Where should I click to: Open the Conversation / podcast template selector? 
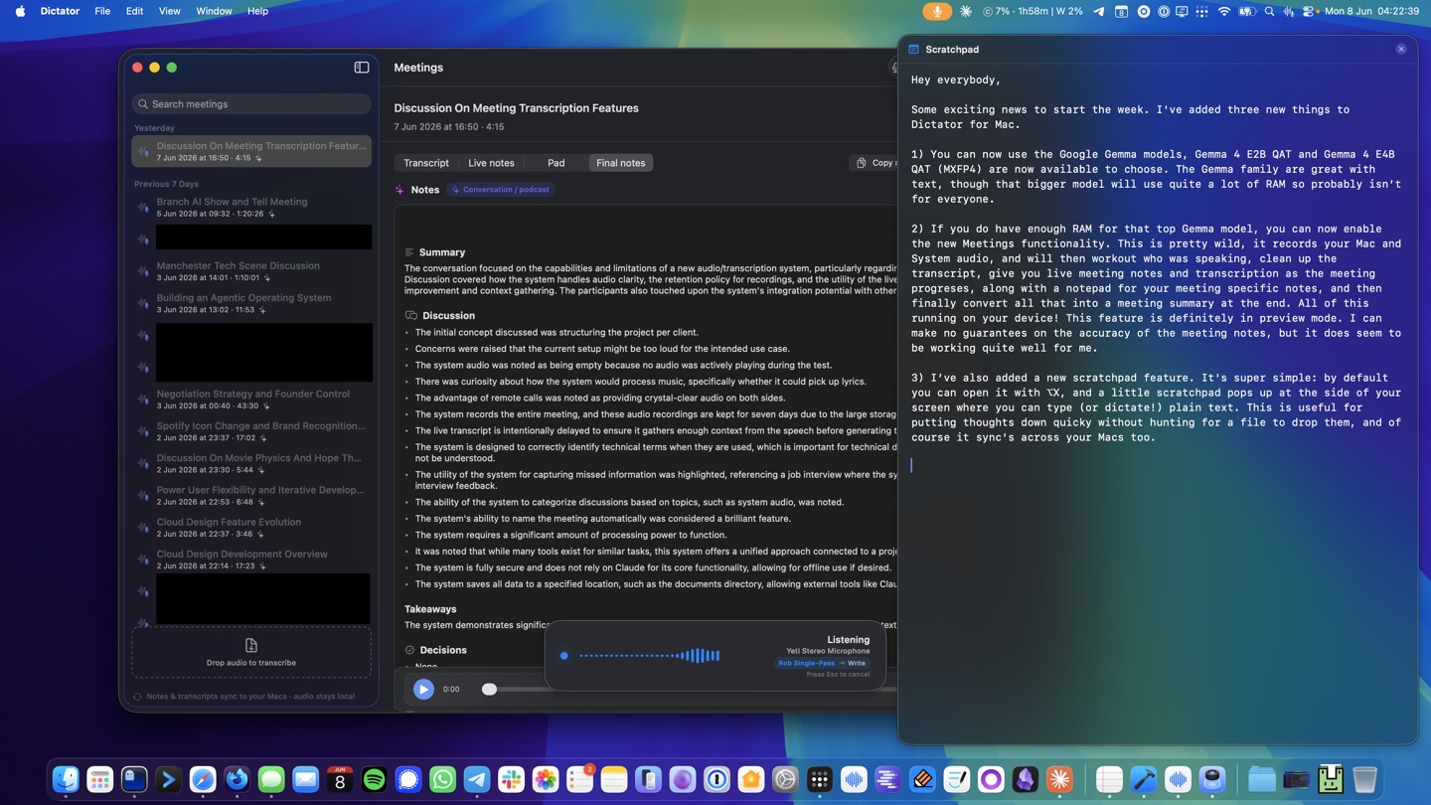point(501,189)
